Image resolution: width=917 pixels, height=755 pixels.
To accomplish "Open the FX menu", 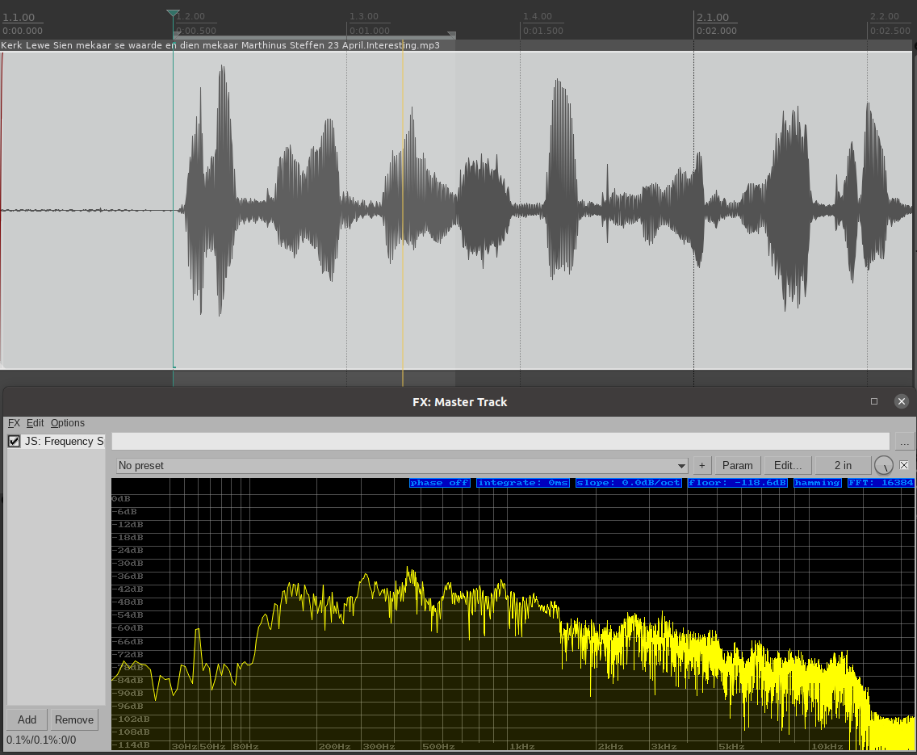I will tap(14, 423).
